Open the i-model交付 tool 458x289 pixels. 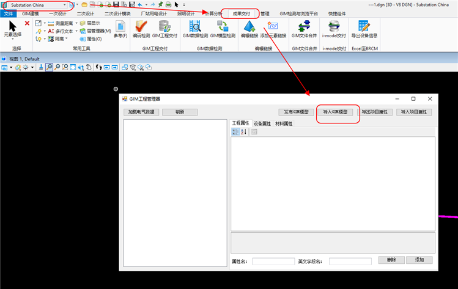point(334,29)
